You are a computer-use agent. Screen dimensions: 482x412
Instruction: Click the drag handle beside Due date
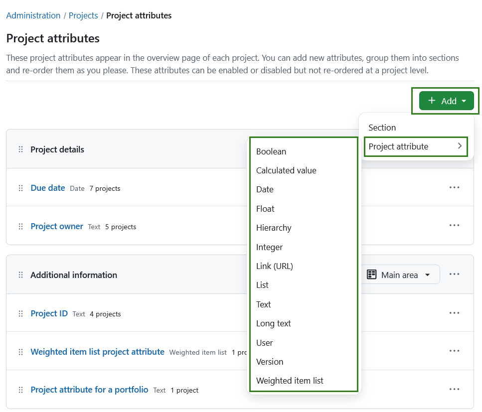(20, 188)
